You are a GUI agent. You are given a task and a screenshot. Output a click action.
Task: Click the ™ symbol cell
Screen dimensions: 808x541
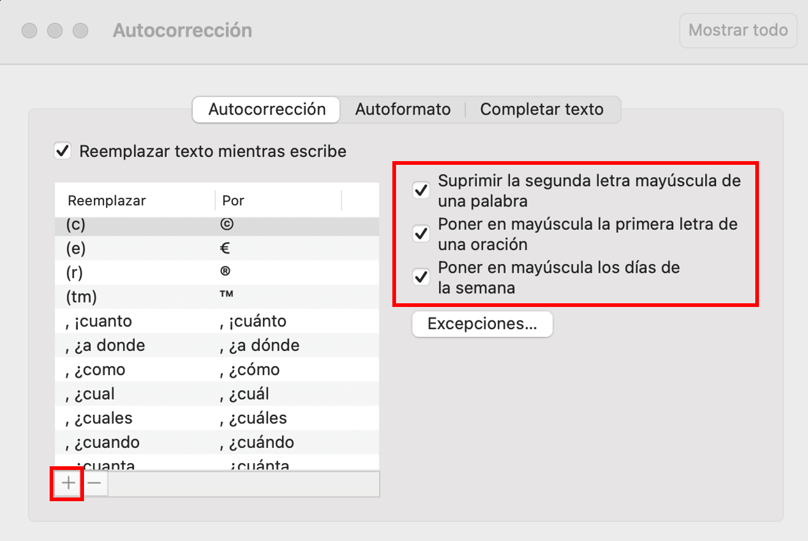(226, 295)
